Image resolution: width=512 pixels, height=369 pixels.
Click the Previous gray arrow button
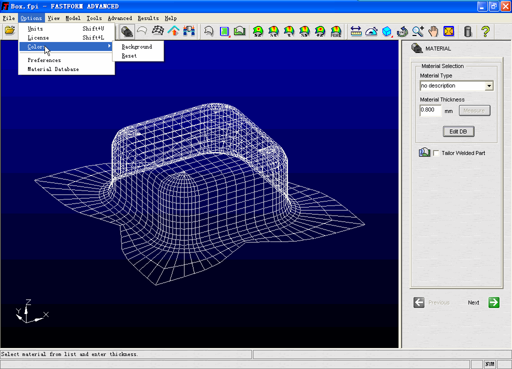click(x=419, y=302)
